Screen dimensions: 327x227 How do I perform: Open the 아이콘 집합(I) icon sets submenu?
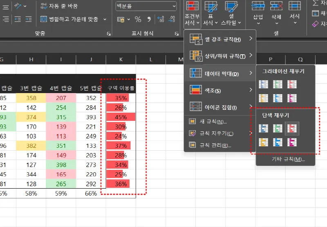[x=220, y=107]
